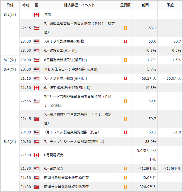
Task: Click the US flag beside 前週分失業保険継続受給者数
Action: coord(36,187)
